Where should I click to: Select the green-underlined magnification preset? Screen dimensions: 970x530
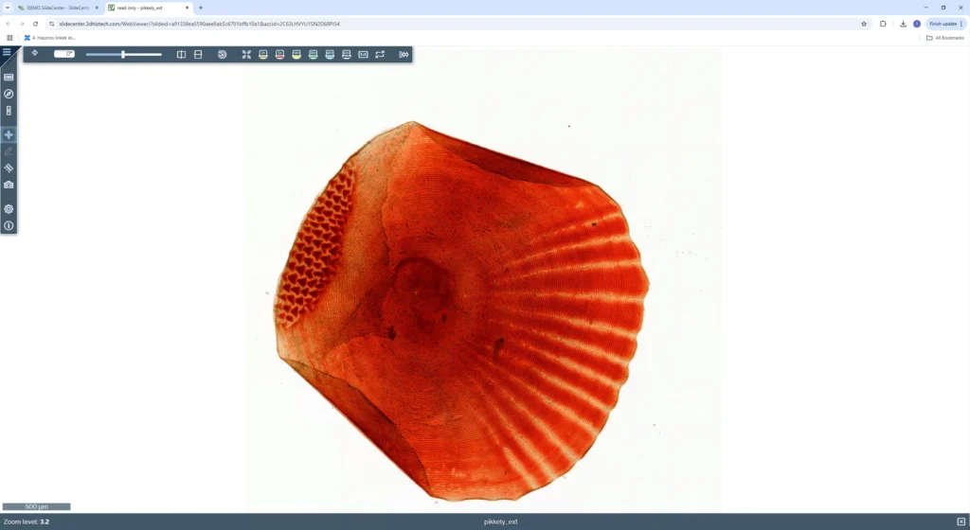[x=313, y=54]
